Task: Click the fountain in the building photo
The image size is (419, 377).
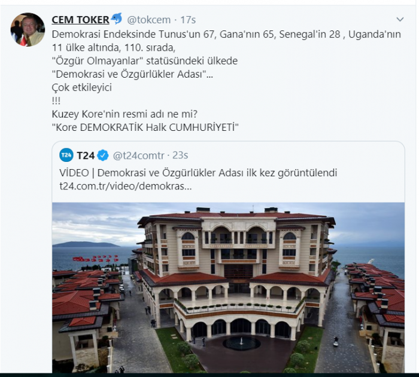Action: click(x=242, y=343)
